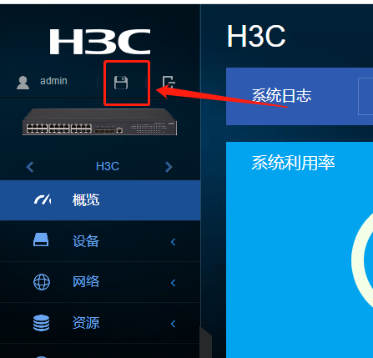
Task: Open the 网络 network menu
Action: click(x=100, y=282)
